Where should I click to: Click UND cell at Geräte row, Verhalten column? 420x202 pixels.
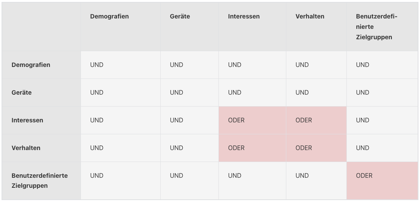(x=302, y=93)
